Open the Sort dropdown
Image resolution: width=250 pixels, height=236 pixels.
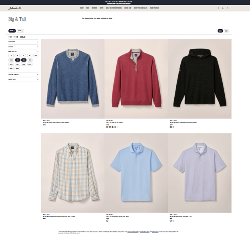click(x=20, y=31)
